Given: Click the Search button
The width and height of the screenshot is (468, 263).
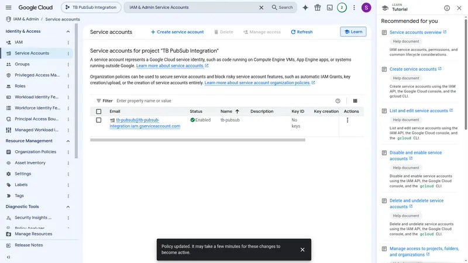Looking at the screenshot, I should (282, 8).
